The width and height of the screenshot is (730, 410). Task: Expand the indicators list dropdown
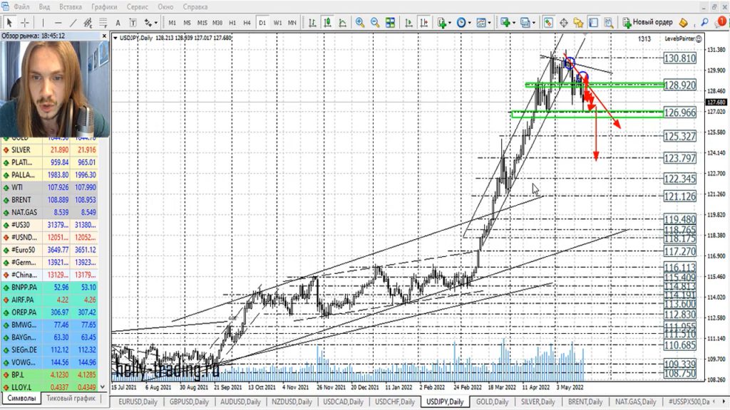click(443, 23)
